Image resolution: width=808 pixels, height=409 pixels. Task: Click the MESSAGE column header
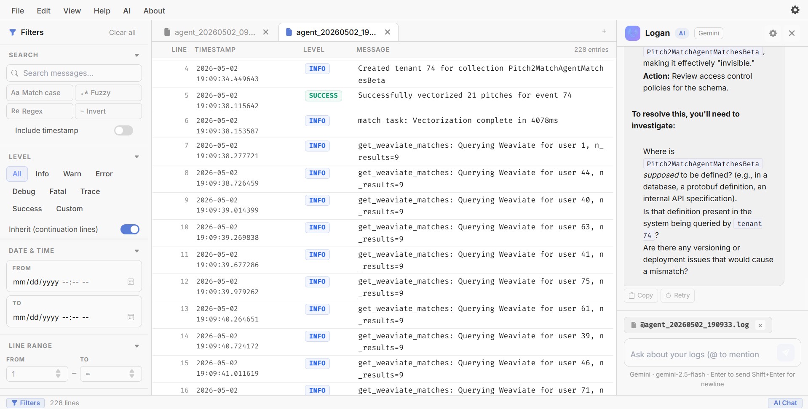coord(373,50)
